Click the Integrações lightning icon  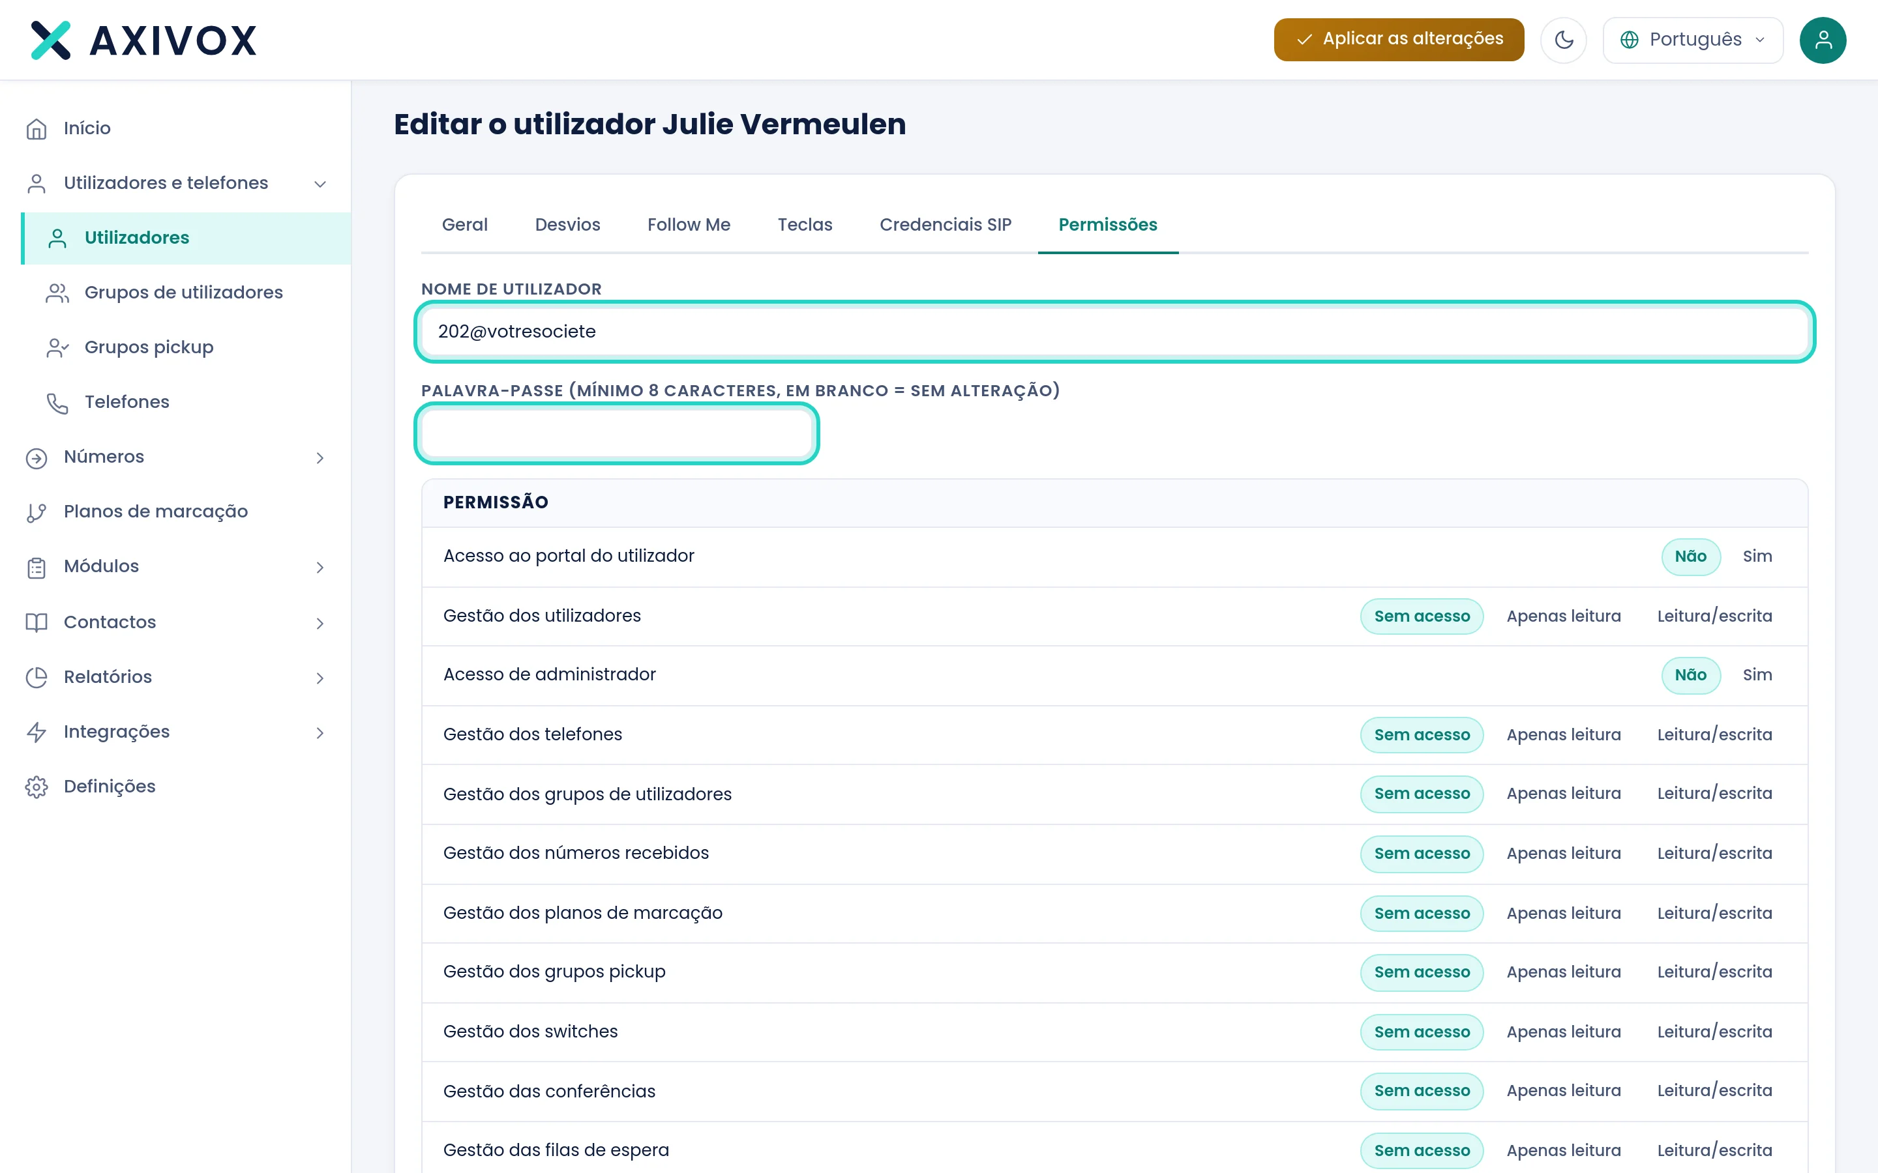[x=37, y=732]
